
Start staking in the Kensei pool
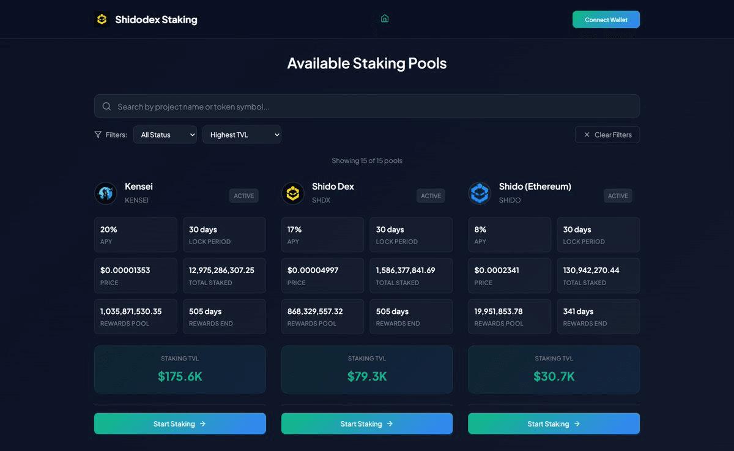[180, 423]
